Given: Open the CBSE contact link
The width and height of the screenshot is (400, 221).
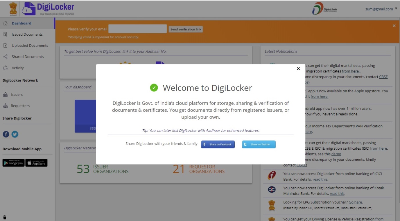Looking at the screenshot, I should 383,77.
